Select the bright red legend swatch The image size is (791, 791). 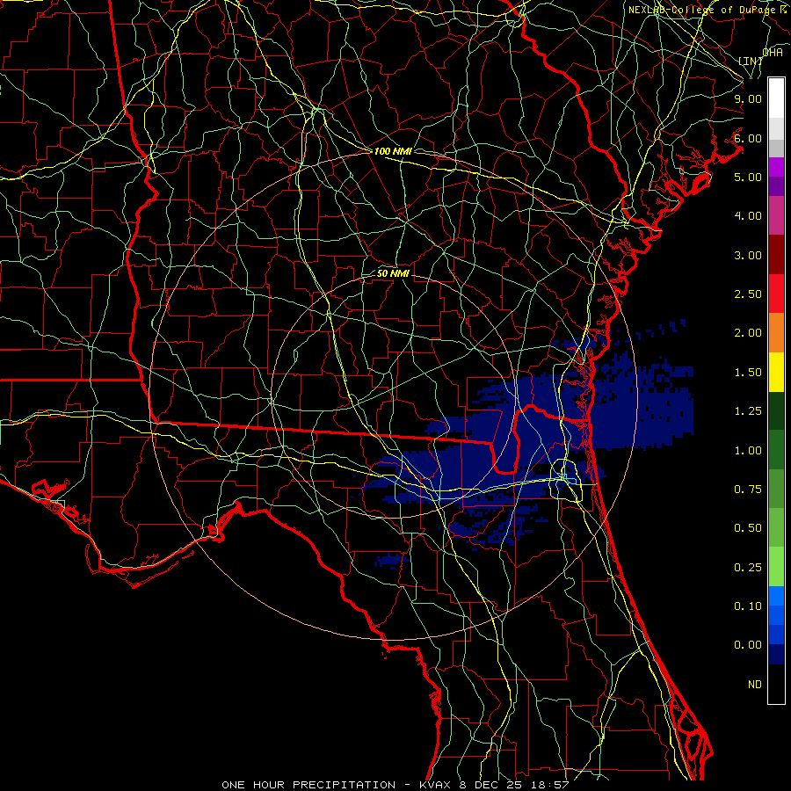pos(776,294)
